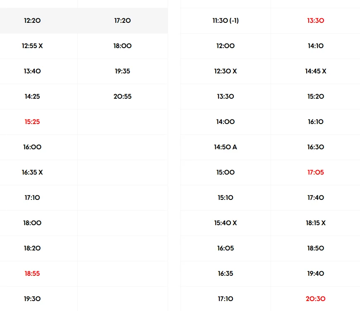360x311 pixels.
Task: Choose the 11:30 (-1) departure
Action: (x=226, y=21)
